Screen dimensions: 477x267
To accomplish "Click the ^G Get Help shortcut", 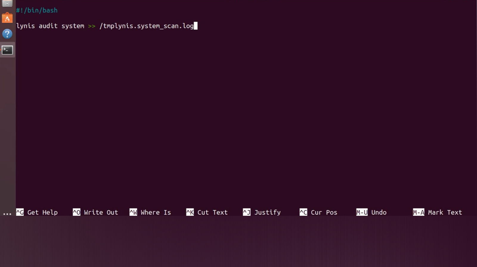I will pyautogui.click(x=37, y=212).
